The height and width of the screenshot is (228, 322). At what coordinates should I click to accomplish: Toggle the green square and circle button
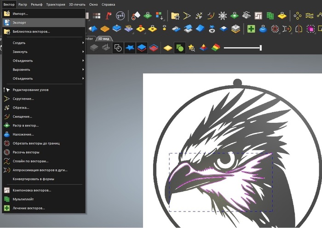180,48
